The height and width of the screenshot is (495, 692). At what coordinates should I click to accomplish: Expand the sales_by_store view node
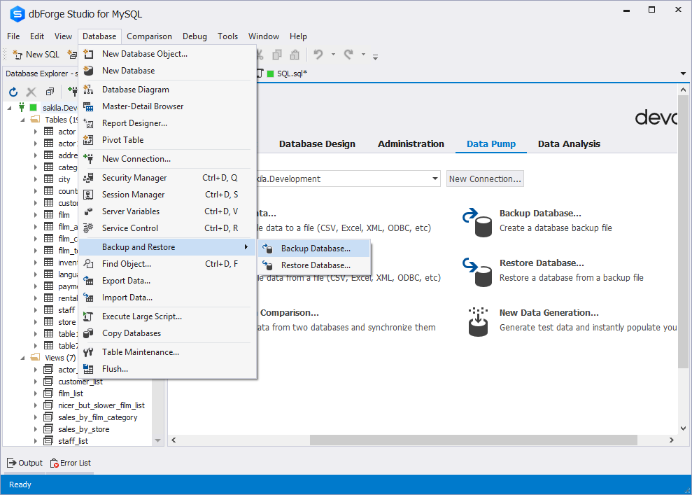tap(36, 429)
